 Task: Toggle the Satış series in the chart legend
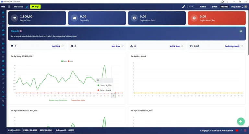pos(64,61)
